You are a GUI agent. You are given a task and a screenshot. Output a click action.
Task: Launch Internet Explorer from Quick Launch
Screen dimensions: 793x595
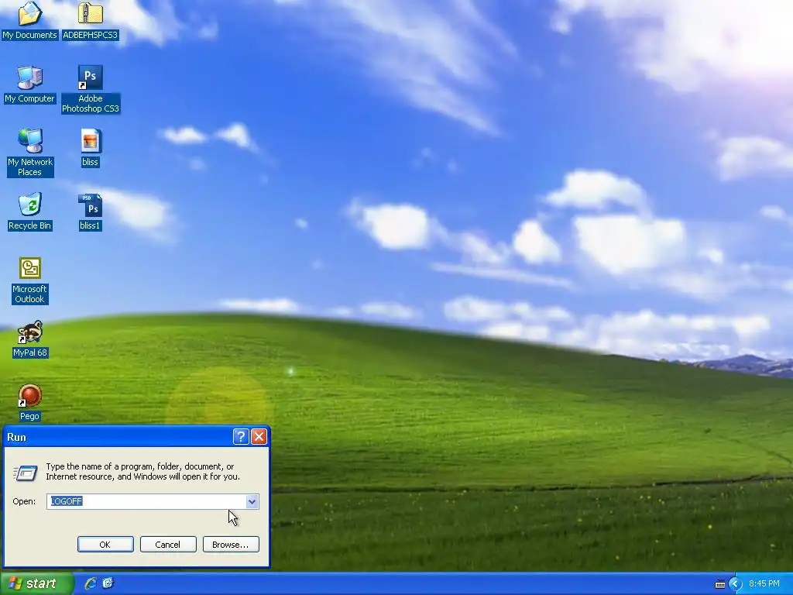(x=91, y=583)
